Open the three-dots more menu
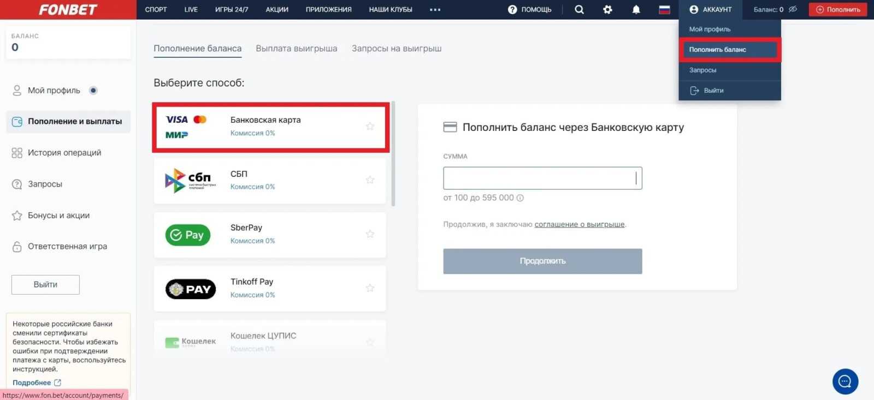Viewport: 874px width, 400px height. pyautogui.click(x=435, y=9)
